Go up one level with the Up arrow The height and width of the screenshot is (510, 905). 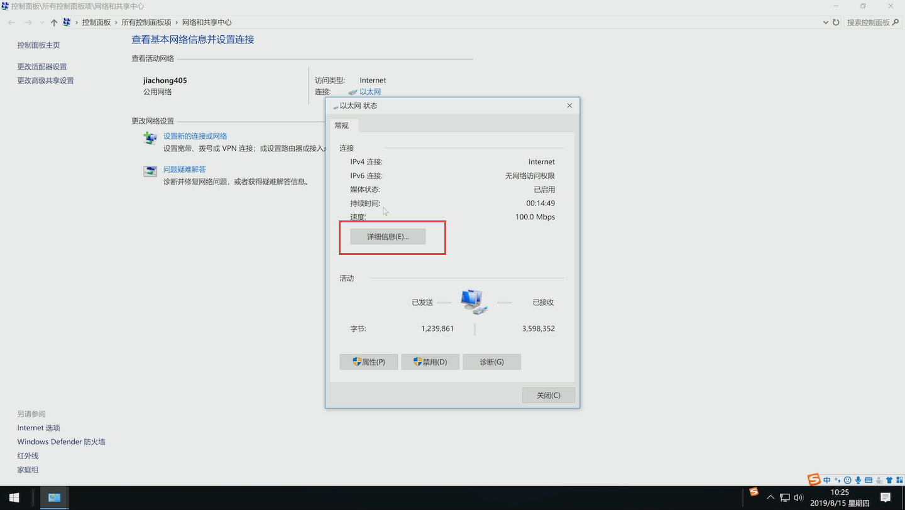pyautogui.click(x=54, y=23)
